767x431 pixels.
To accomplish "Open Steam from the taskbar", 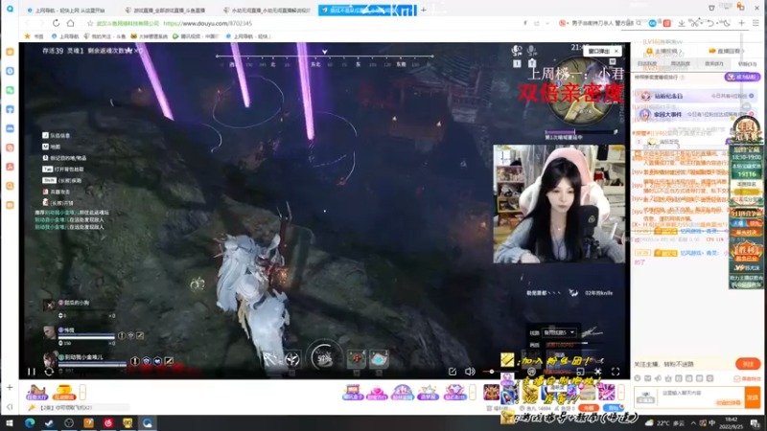I will tap(50, 423).
